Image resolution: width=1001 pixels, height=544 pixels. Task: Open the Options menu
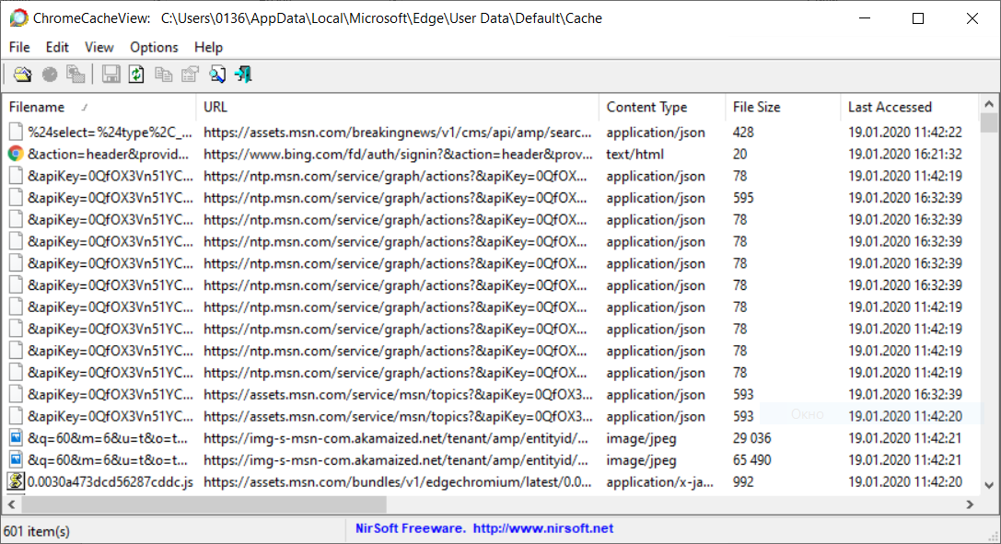pyautogui.click(x=154, y=47)
